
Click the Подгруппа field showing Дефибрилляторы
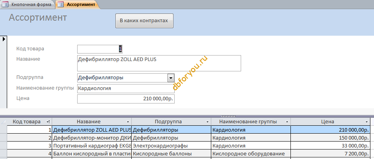(x=123, y=78)
